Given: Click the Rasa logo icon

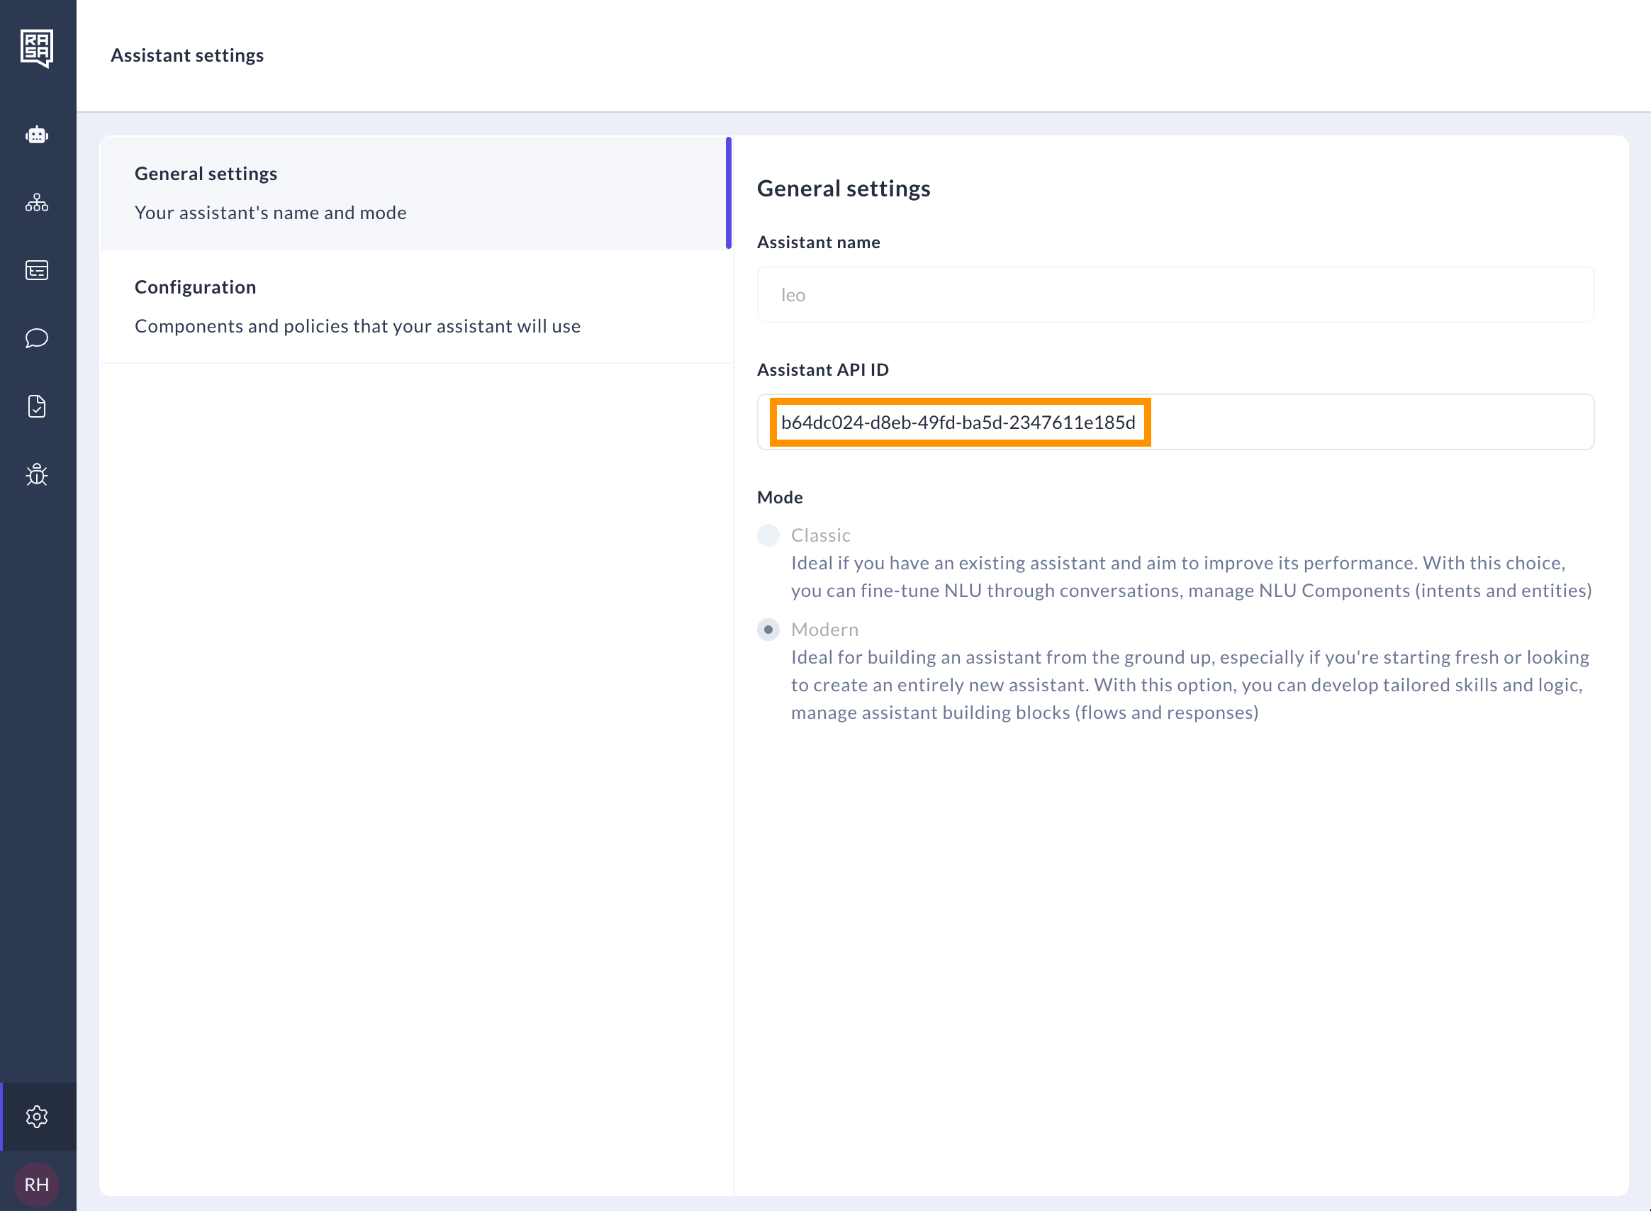Looking at the screenshot, I should (x=37, y=48).
